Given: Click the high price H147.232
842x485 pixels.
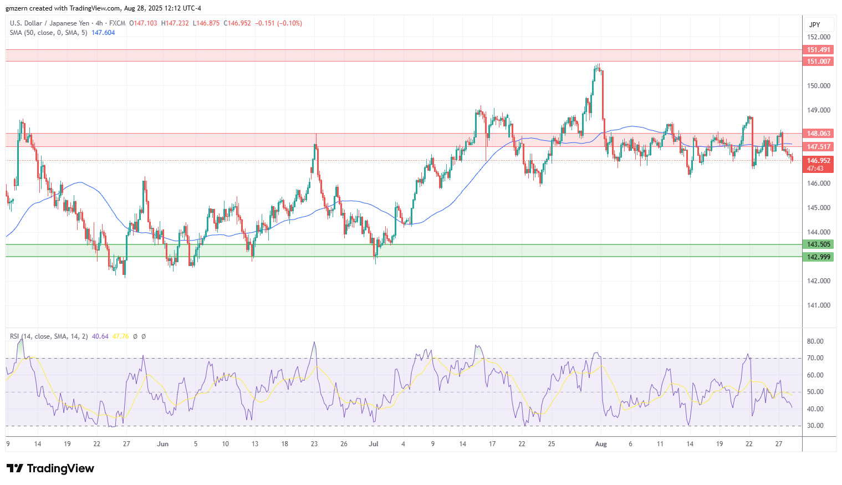Looking at the screenshot, I should (175, 23).
